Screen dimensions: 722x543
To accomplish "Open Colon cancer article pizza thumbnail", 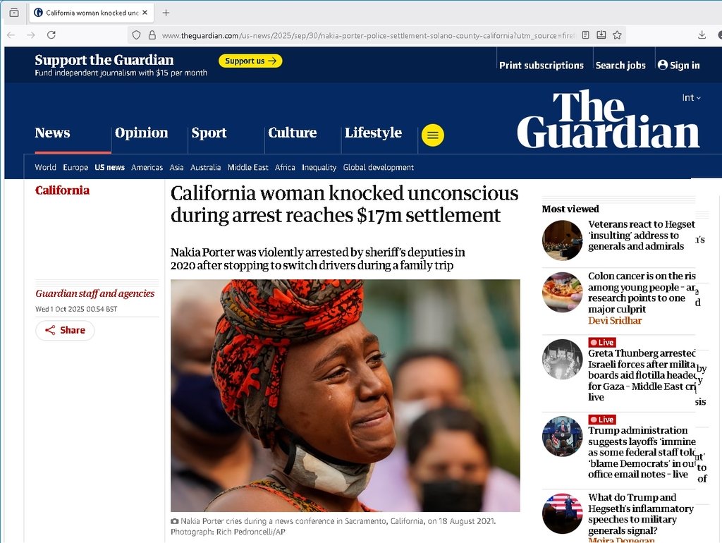I will coord(562,293).
